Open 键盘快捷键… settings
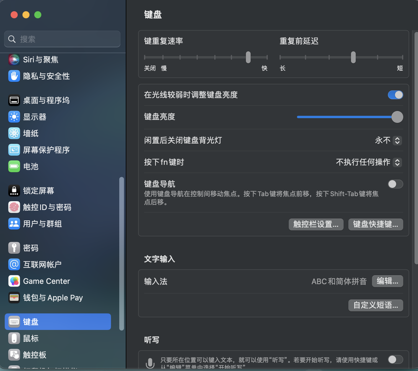 pyautogui.click(x=375, y=224)
